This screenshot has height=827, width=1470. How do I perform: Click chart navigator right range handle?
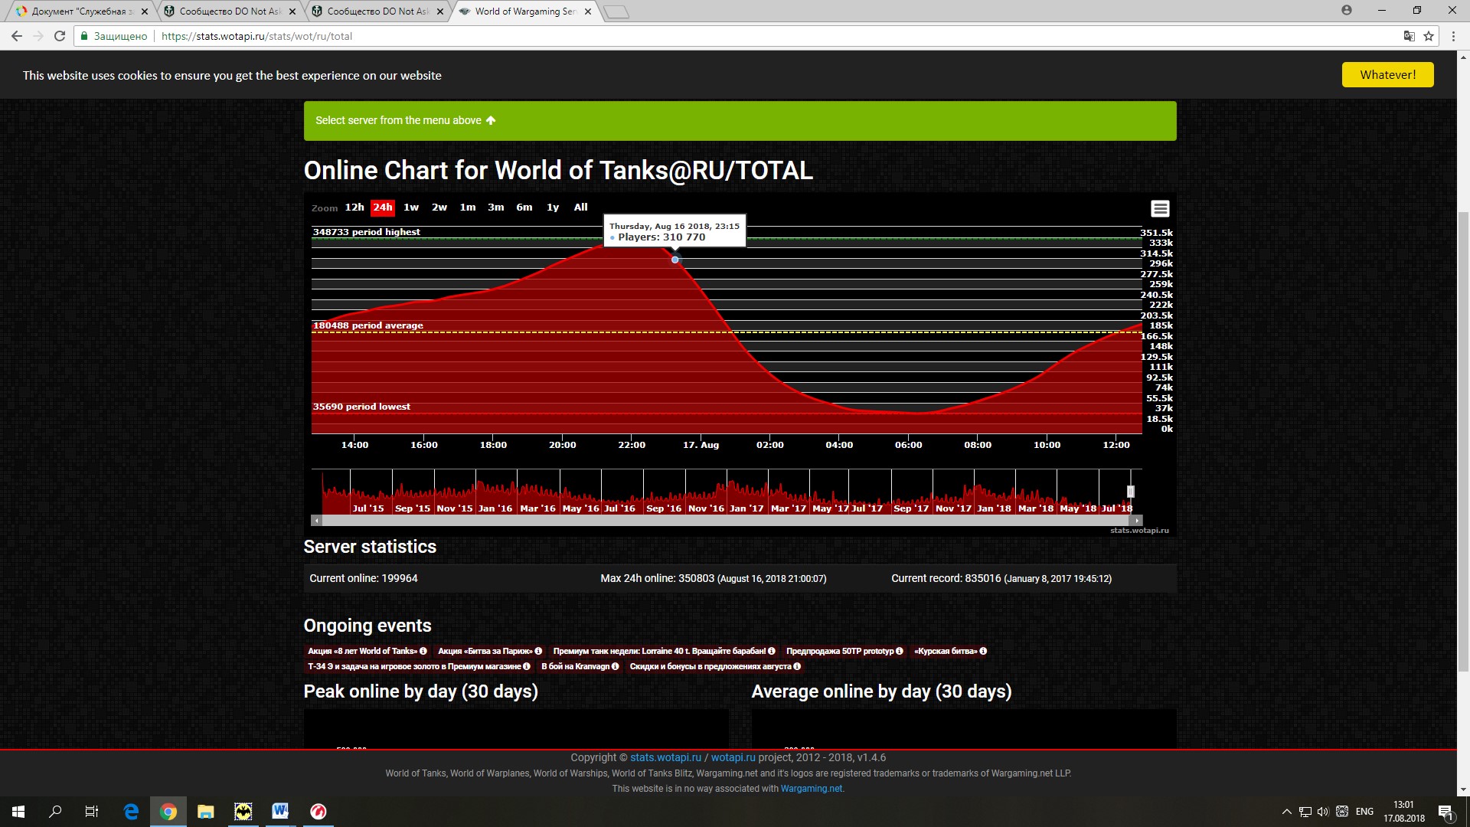(x=1130, y=492)
